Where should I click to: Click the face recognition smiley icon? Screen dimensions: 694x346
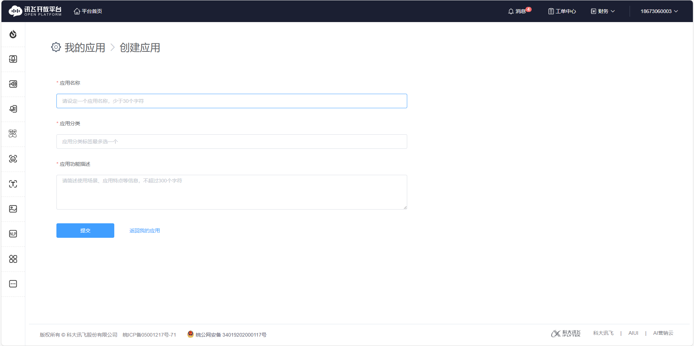(x=13, y=159)
